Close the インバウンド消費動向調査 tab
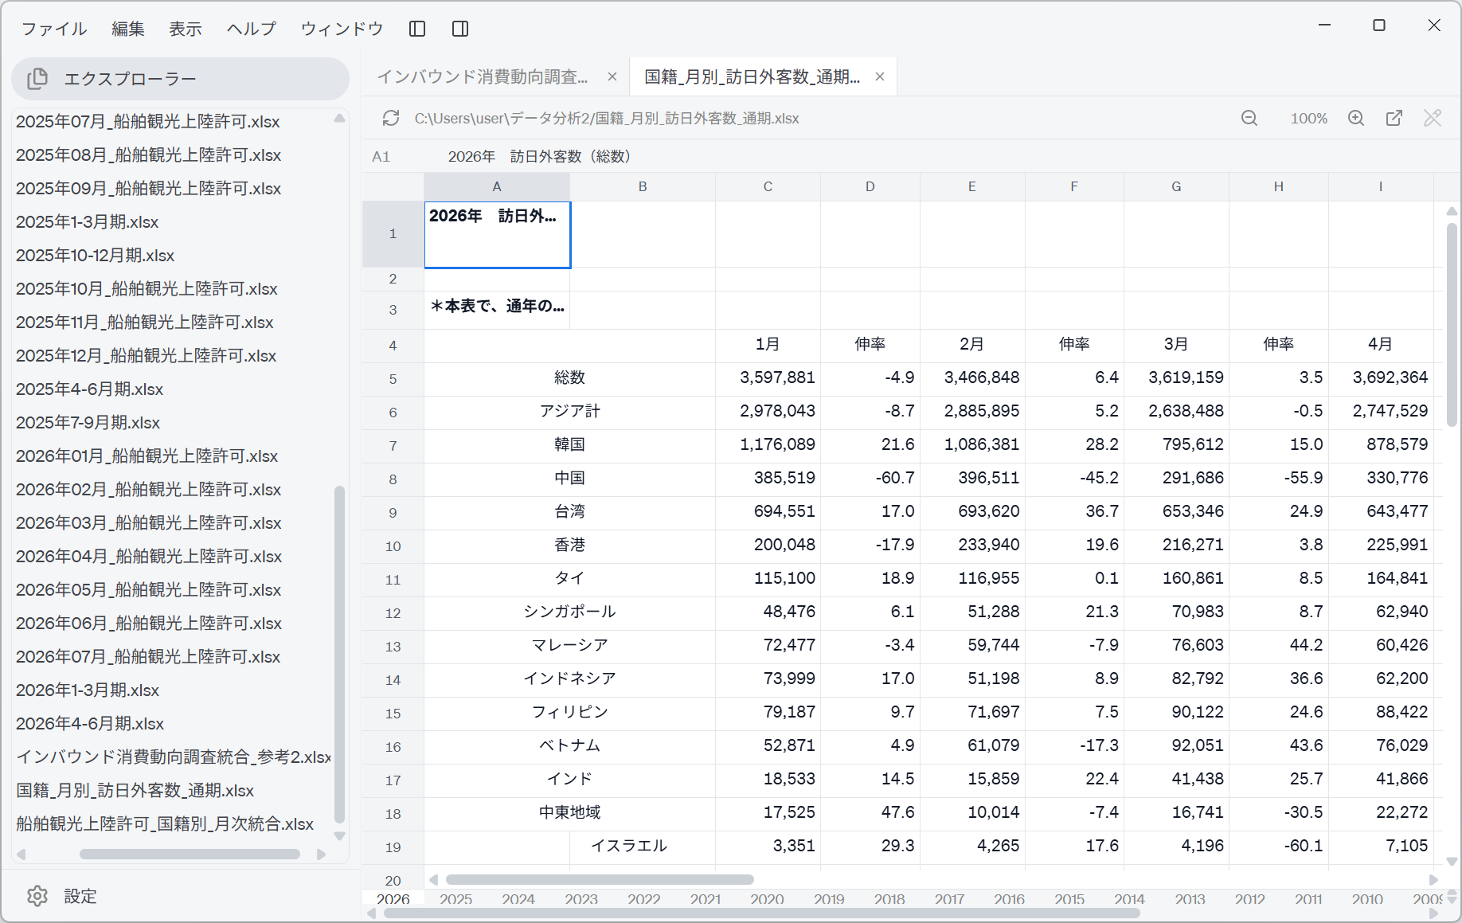The image size is (1462, 923). pos(612,76)
